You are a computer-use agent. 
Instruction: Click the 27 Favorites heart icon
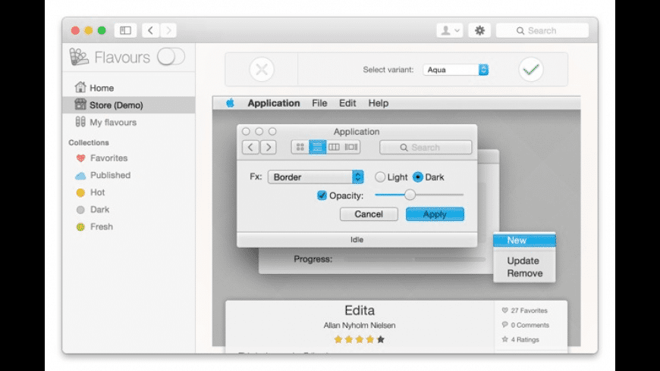click(504, 310)
